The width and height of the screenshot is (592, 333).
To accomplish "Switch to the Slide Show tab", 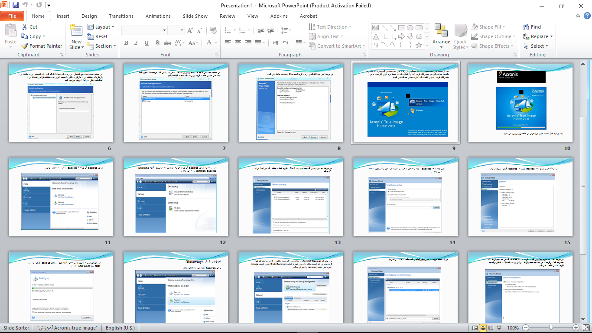I will [195, 16].
